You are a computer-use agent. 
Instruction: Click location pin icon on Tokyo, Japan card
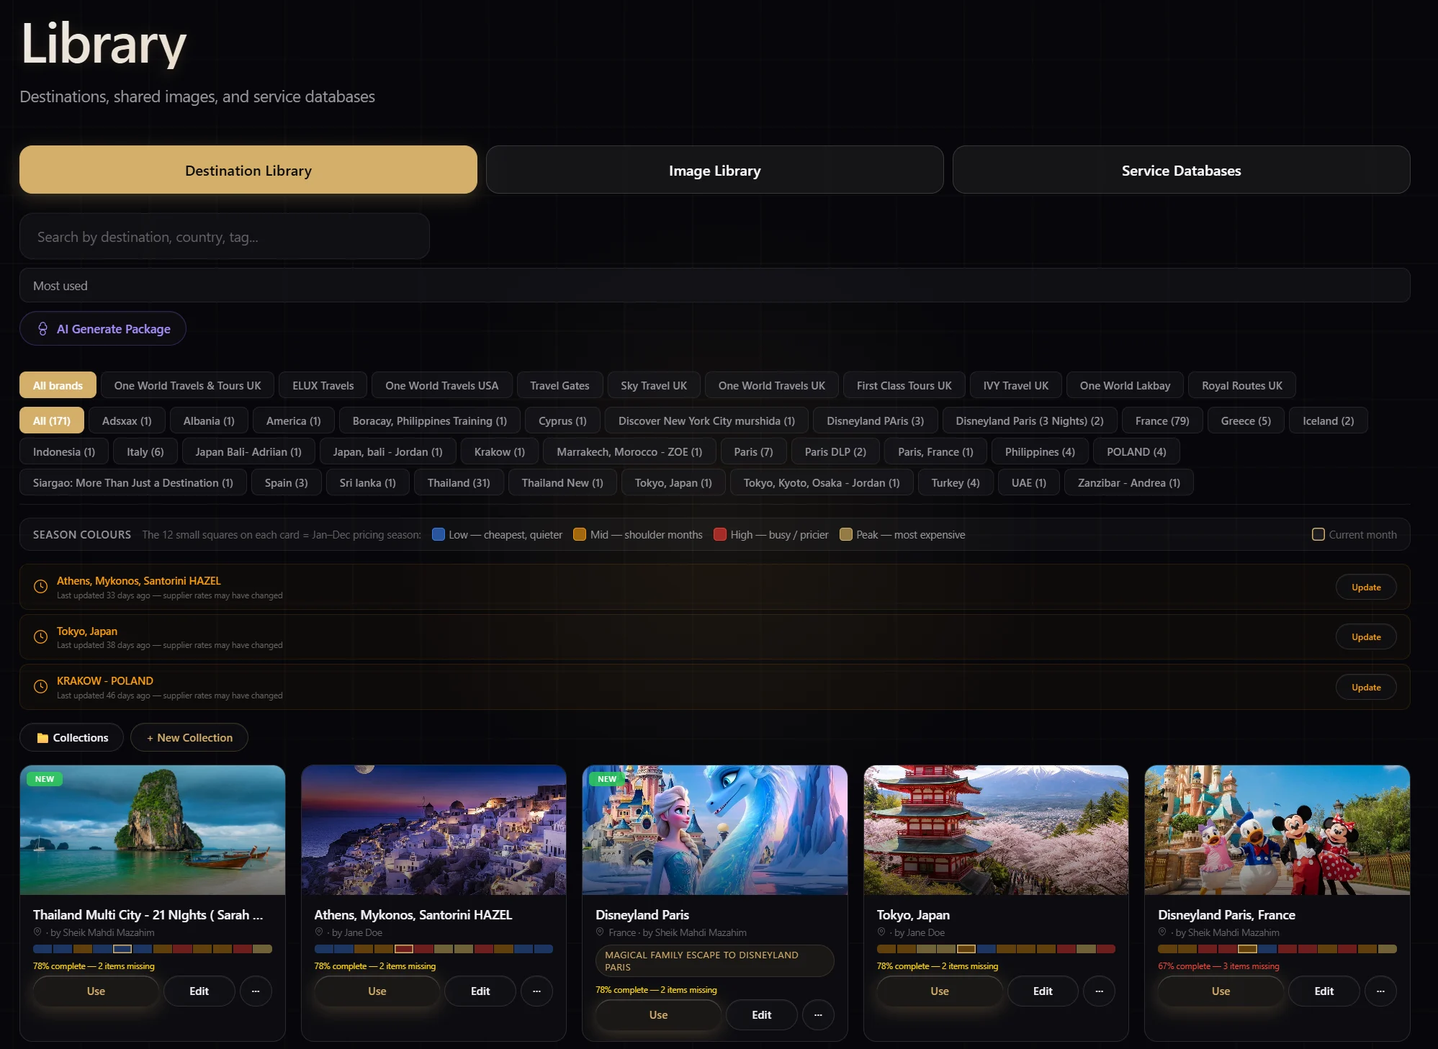point(881,932)
